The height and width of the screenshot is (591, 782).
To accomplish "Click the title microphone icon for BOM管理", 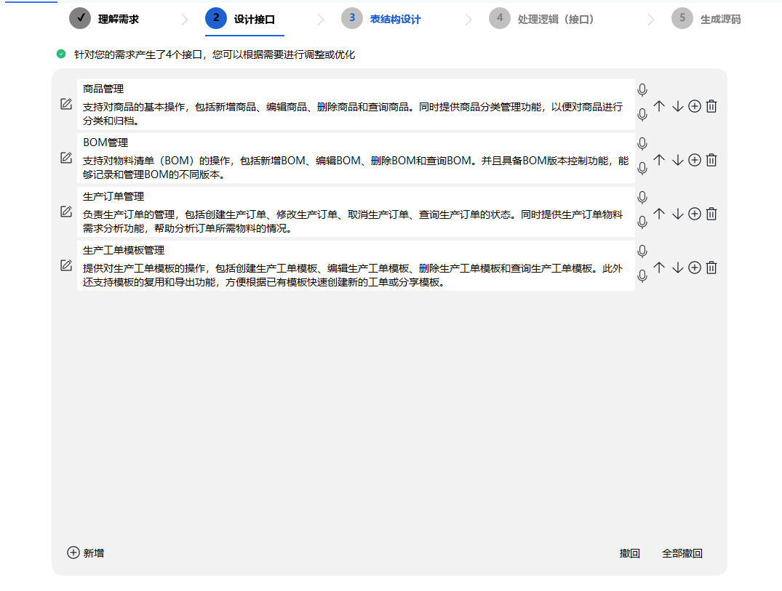I will click(x=642, y=144).
